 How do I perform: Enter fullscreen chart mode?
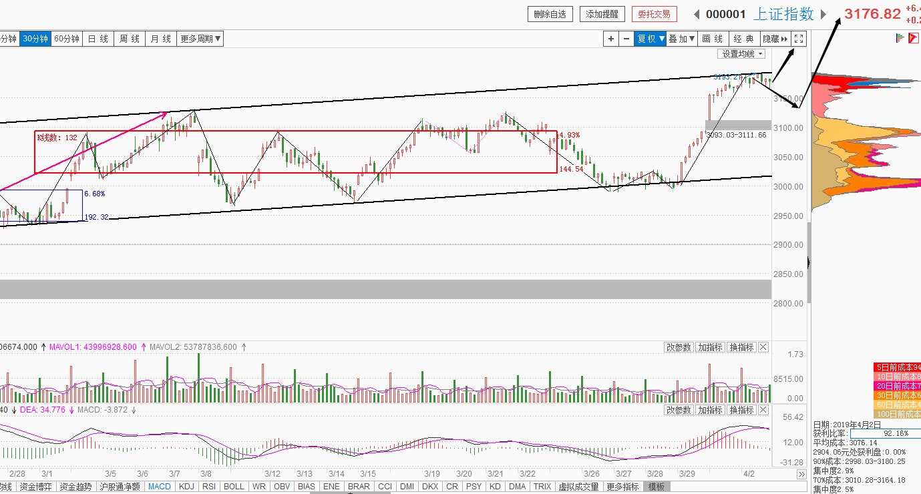tap(799, 39)
